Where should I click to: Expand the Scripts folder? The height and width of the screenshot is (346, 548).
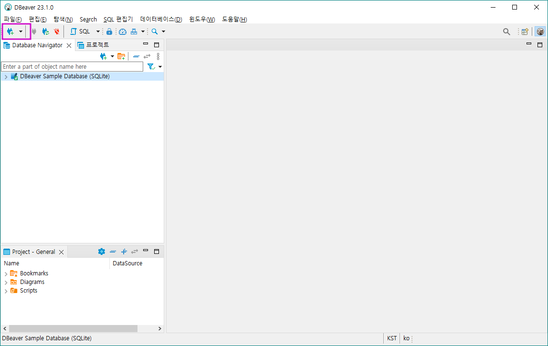tap(6, 291)
